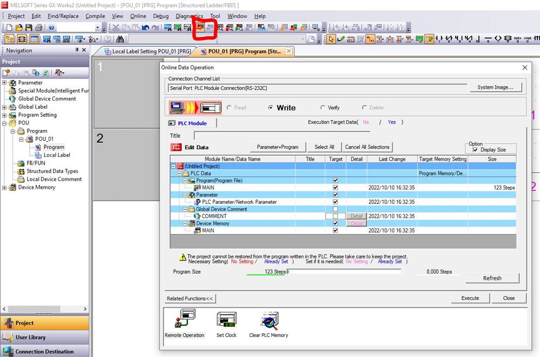
Task: Open a project with the folder icon
Action: tap(19, 28)
